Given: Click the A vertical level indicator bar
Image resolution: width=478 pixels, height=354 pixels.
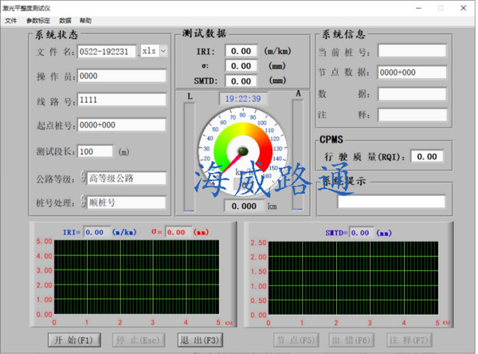Looking at the screenshot, I should [x=298, y=155].
